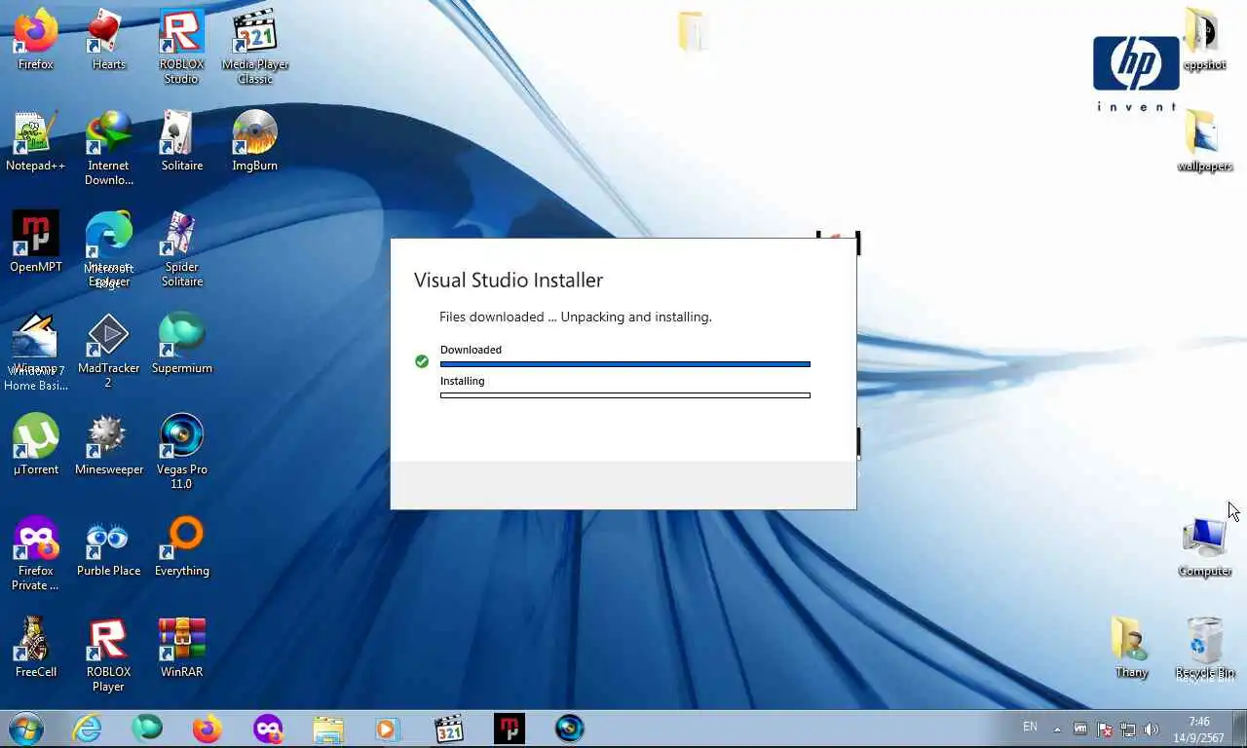
Task: Open the VMware Tools tray icon
Action: click(1080, 729)
